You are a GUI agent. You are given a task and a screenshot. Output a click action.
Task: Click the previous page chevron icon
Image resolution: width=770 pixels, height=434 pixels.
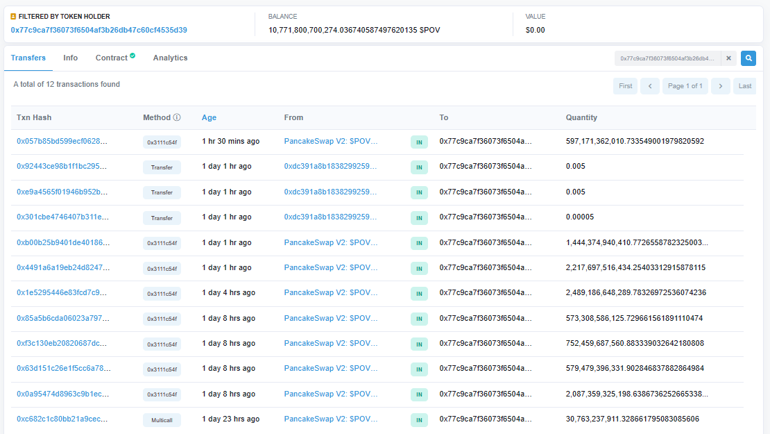tap(650, 85)
